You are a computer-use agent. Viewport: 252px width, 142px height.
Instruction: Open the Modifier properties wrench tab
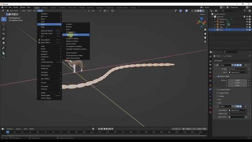[x=210, y=89]
